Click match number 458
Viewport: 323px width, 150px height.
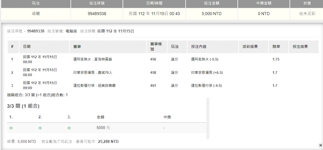point(153,72)
